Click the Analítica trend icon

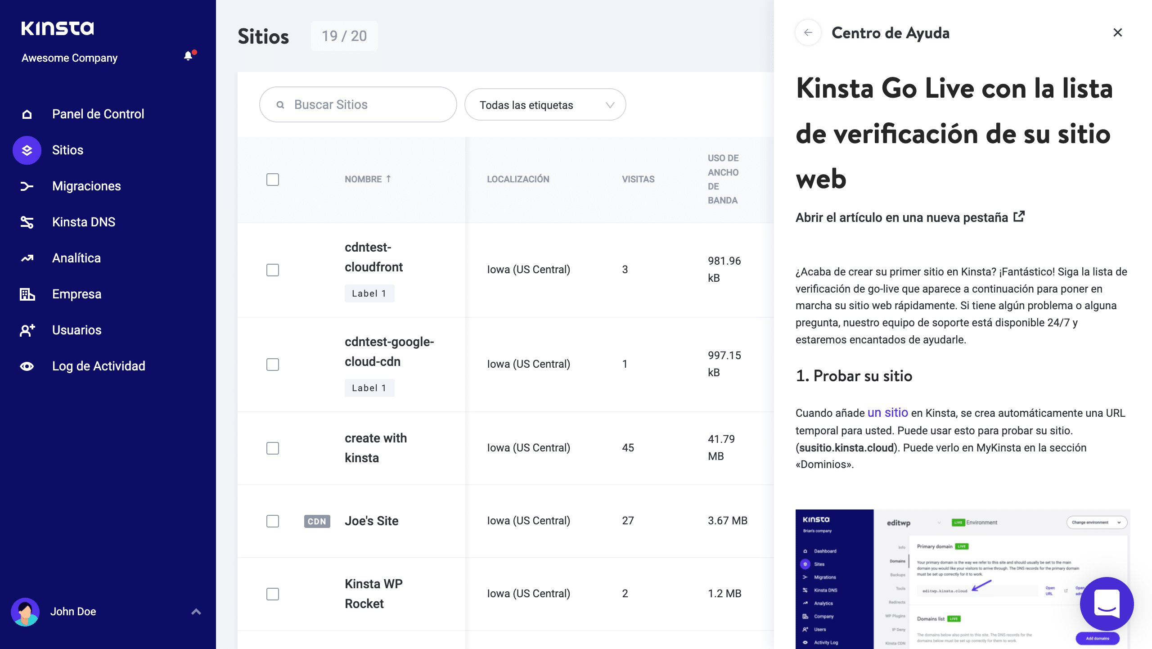pyautogui.click(x=27, y=258)
